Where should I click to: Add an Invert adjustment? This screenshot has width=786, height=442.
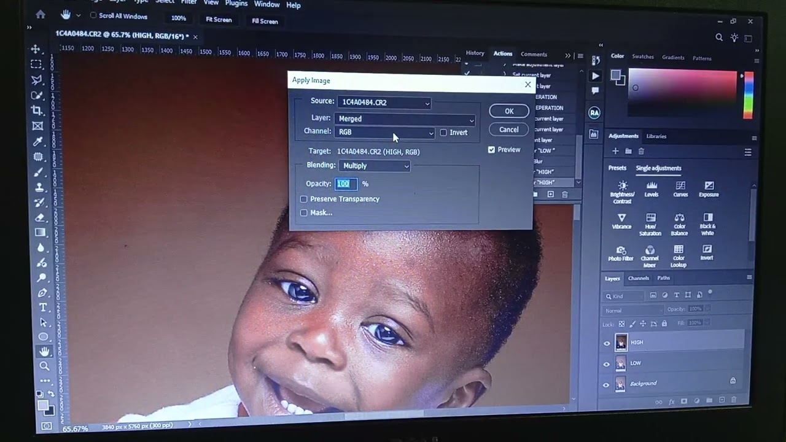pos(707,252)
